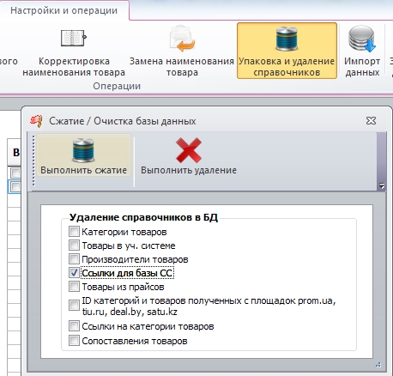Run Выполнить сжатие in dialog toolbar
393x376 pixels.
coord(83,156)
